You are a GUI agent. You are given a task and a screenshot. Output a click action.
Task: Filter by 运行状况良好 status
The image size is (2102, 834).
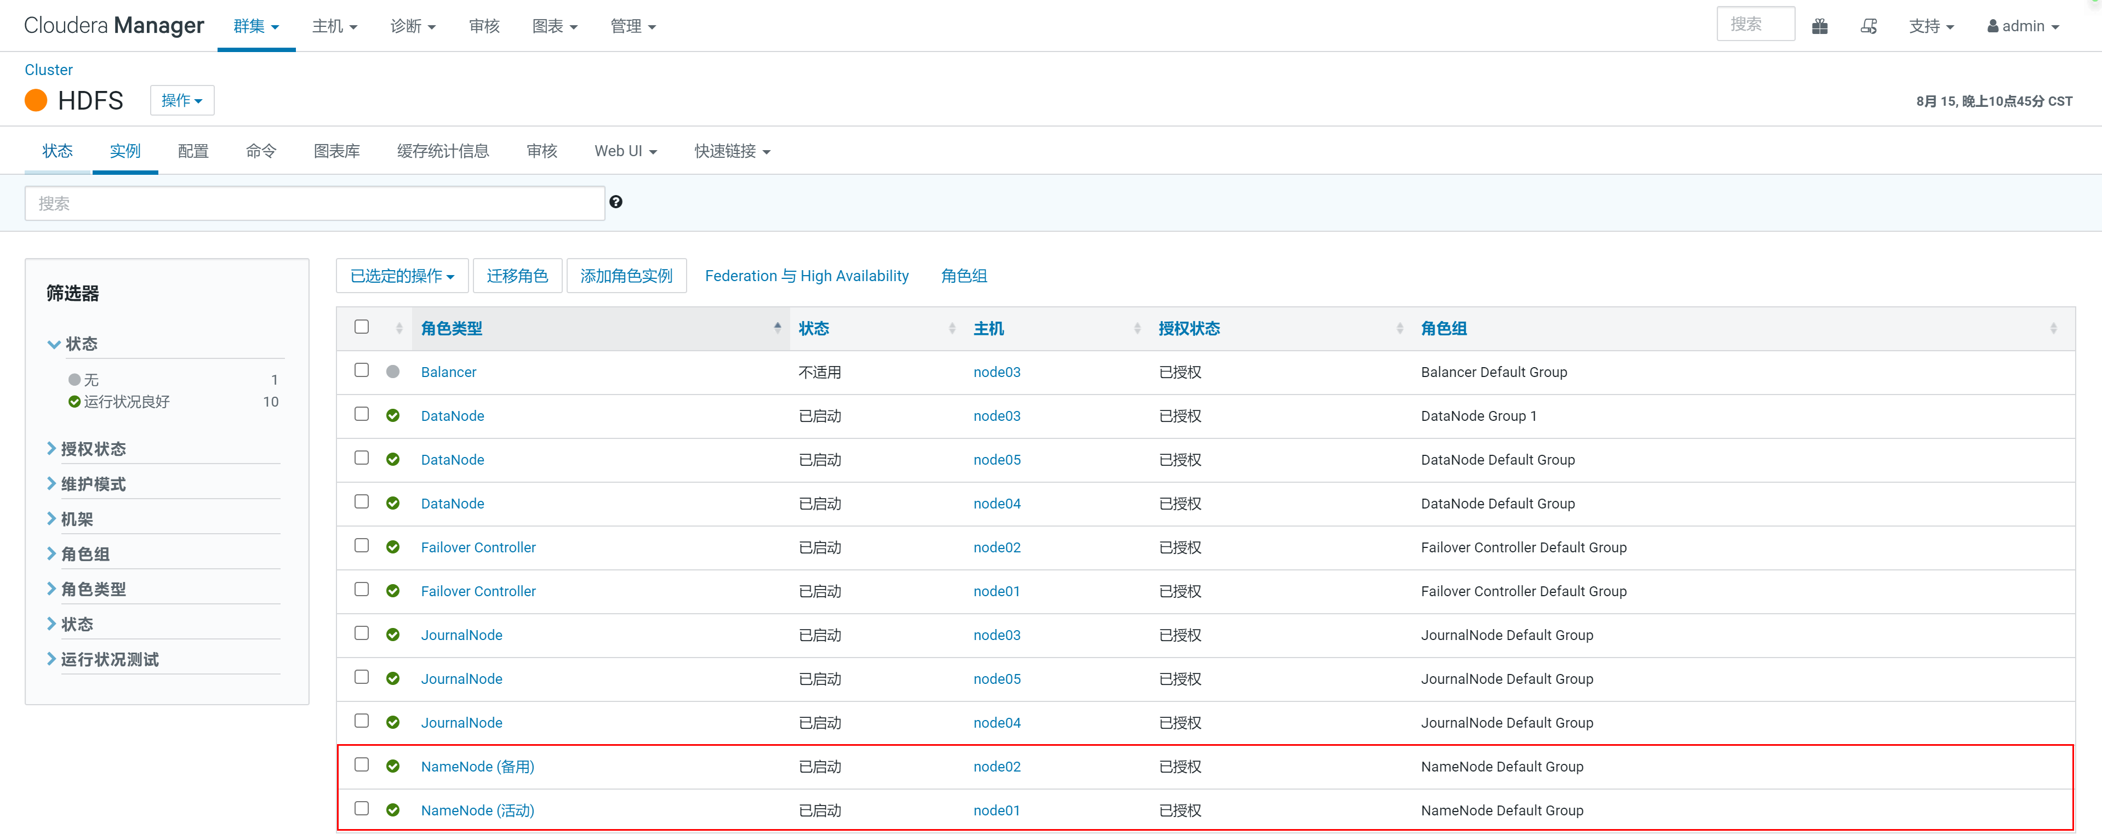pyautogui.click(x=127, y=402)
